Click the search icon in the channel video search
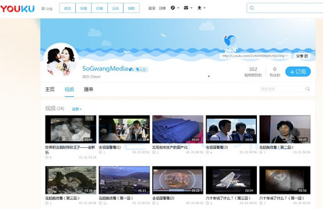This screenshot has height=209, width=323. (x=308, y=89)
